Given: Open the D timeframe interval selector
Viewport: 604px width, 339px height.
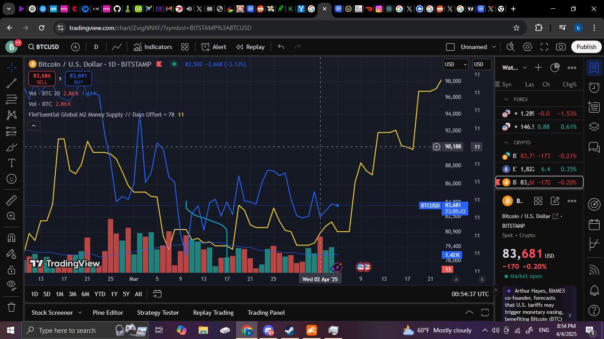Looking at the screenshot, I should click(96, 47).
